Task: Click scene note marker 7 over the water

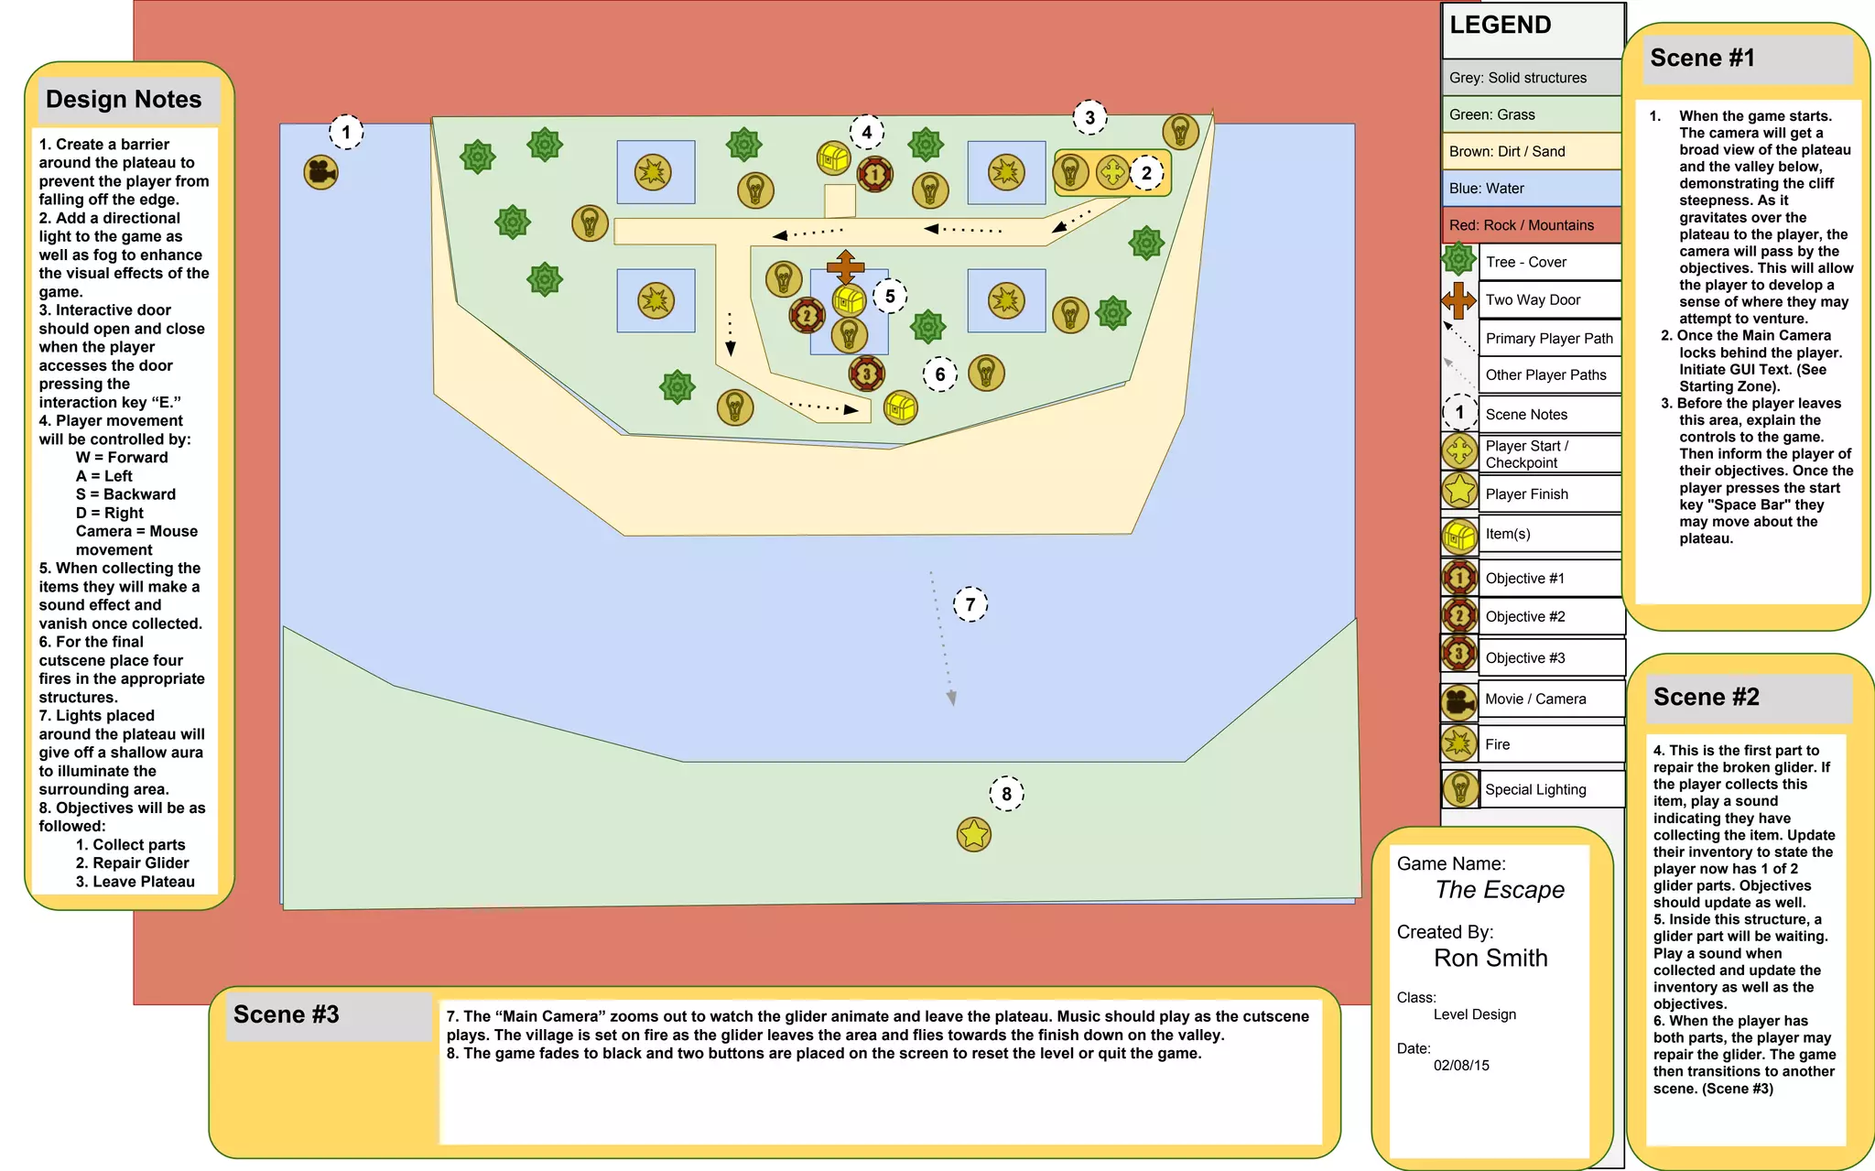Action: [x=970, y=604]
